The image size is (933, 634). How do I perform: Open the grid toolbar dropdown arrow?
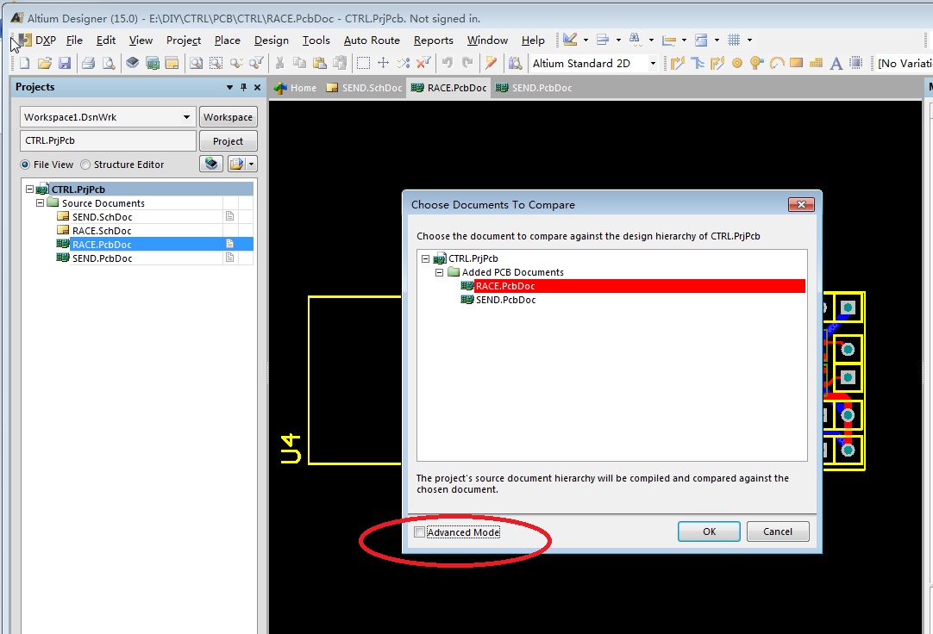pos(749,40)
